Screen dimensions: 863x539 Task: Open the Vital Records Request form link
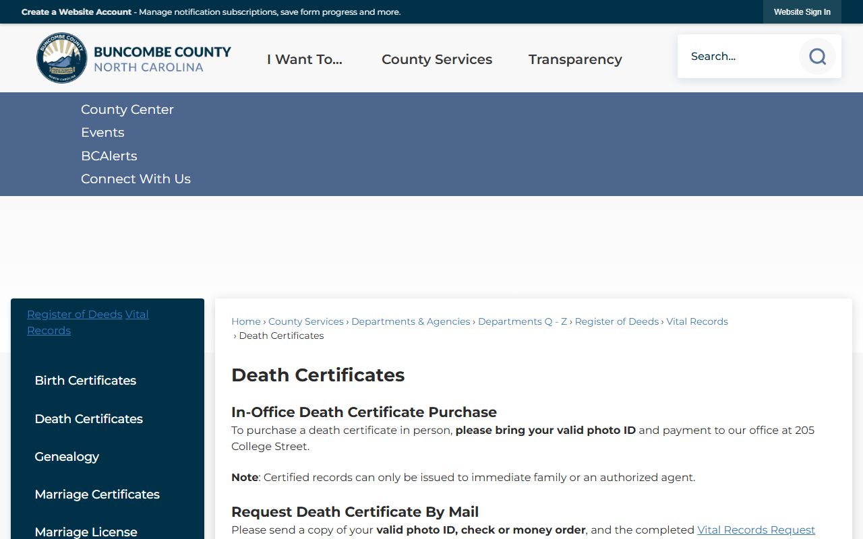pyautogui.click(x=756, y=530)
